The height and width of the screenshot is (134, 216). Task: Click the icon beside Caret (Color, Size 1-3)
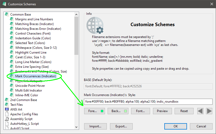click(12, 57)
